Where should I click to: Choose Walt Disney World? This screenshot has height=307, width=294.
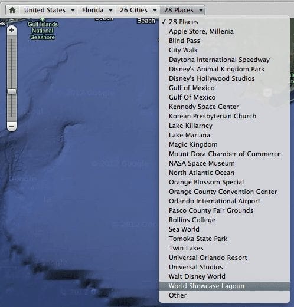[x=224, y=276]
